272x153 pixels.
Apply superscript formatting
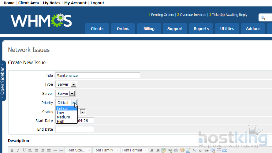[200, 150]
